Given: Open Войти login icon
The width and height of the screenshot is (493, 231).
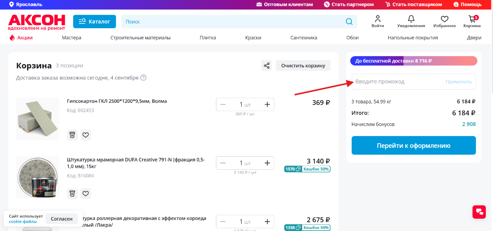Looking at the screenshot, I should [378, 21].
